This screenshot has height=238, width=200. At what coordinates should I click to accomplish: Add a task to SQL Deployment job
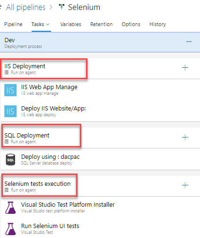[x=185, y=137]
